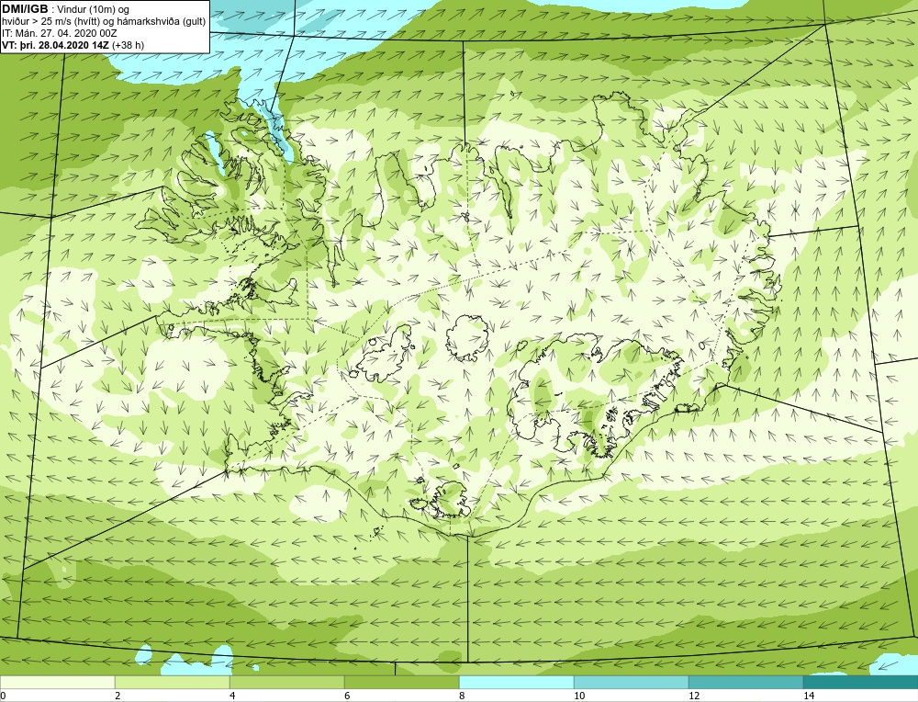Click the 2–4 m/s light green legend swatch
The height and width of the screenshot is (702, 918).
tap(173, 682)
